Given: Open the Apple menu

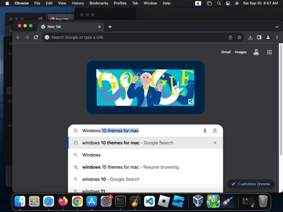Looking at the screenshot, I should tap(7, 3).
